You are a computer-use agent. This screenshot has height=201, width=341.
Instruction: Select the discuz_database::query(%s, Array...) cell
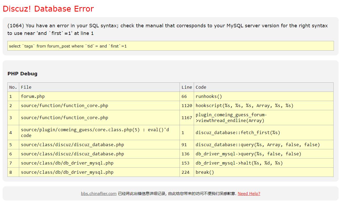(x=264, y=145)
